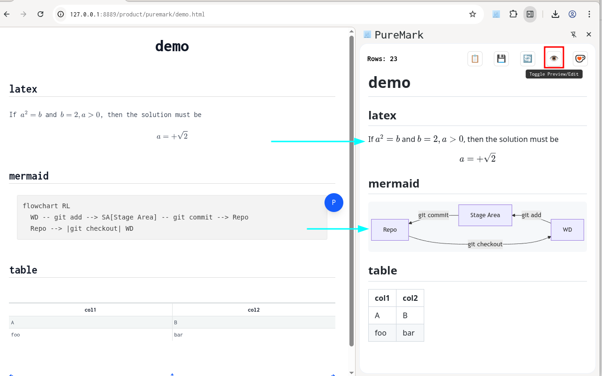Click the WD node in the diagram

point(568,230)
